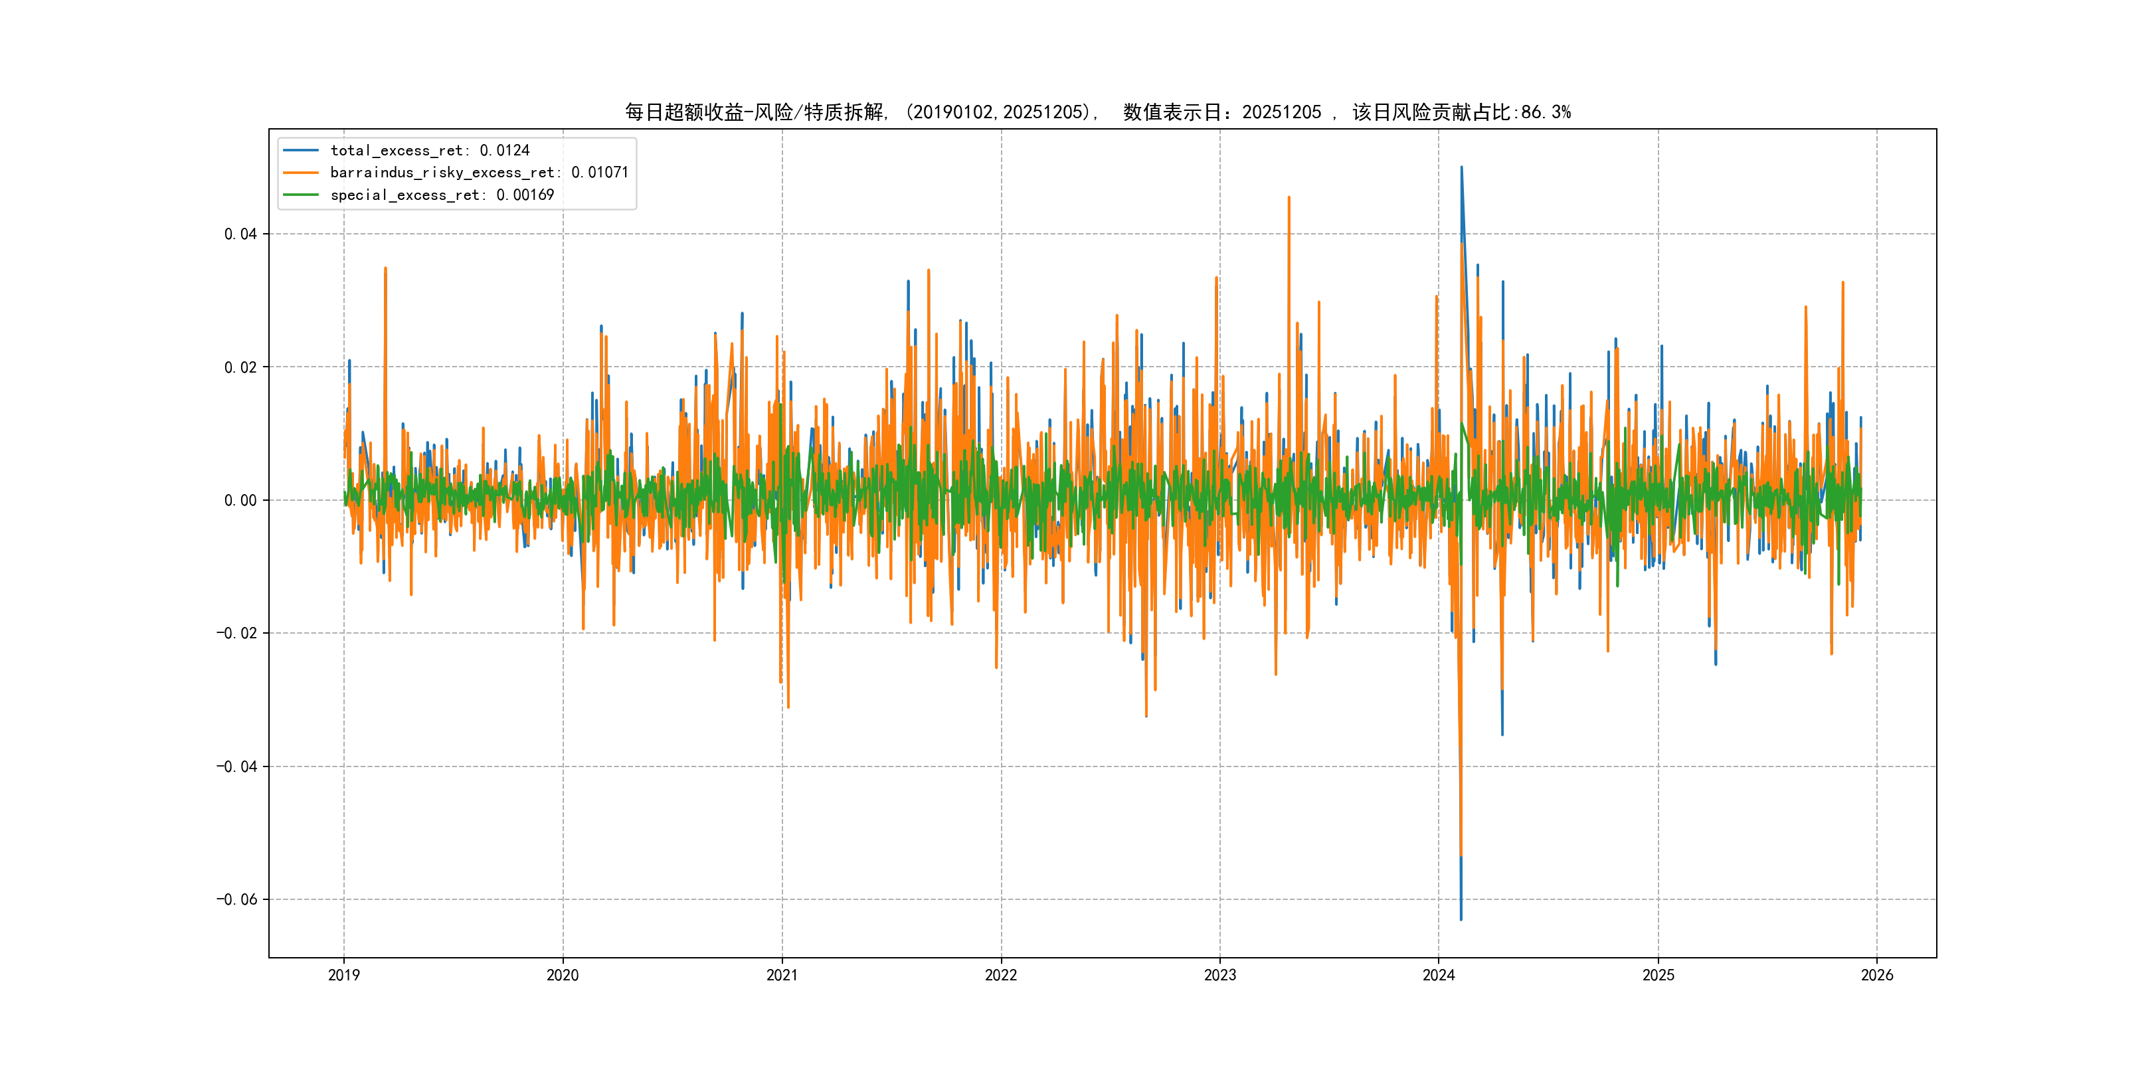The image size is (2152, 1076).
Task: Click the -0.04 y-axis tick label
Action: (236, 767)
